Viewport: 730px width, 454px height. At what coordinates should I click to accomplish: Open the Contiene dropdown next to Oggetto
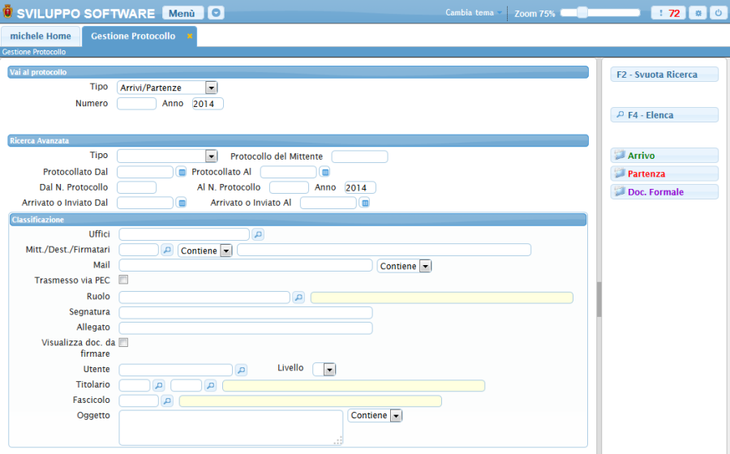click(x=395, y=415)
